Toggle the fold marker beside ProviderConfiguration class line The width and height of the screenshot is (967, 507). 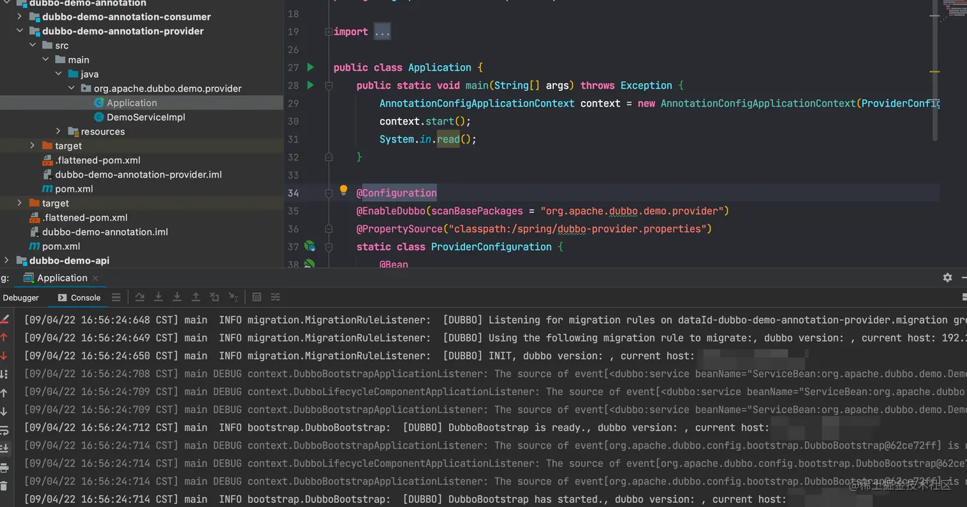click(329, 246)
